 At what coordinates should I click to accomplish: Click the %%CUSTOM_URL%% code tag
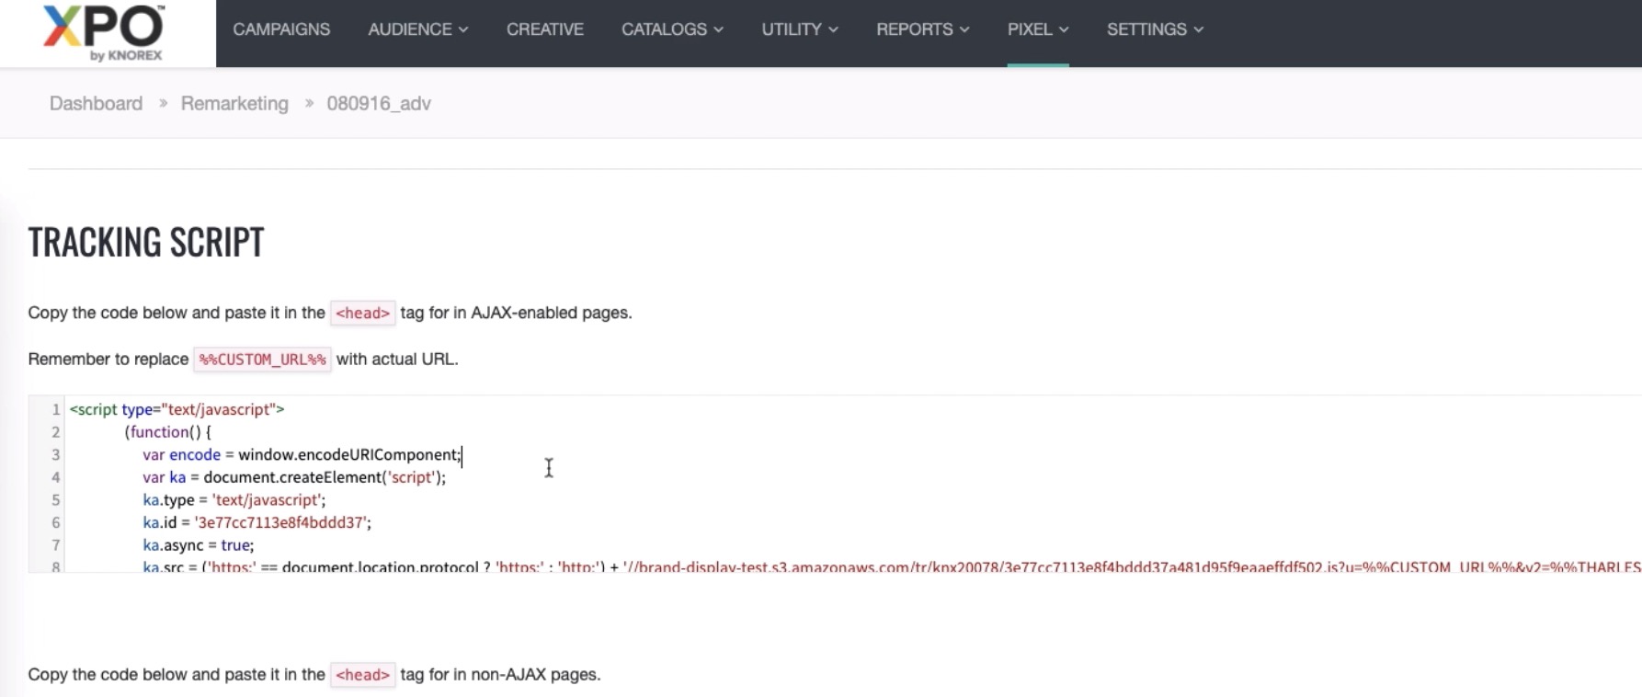(262, 360)
